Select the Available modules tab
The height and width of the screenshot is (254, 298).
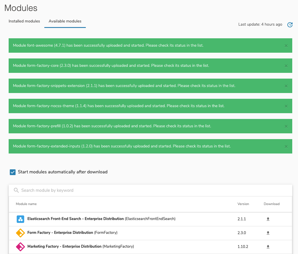(x=65, y=21)
